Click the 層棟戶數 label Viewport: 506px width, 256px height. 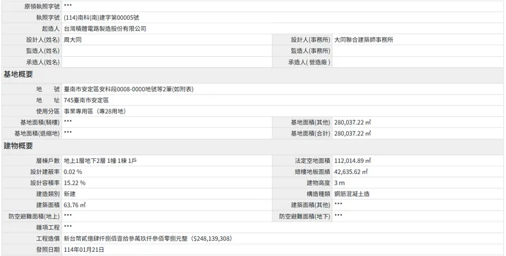(48, 161)
